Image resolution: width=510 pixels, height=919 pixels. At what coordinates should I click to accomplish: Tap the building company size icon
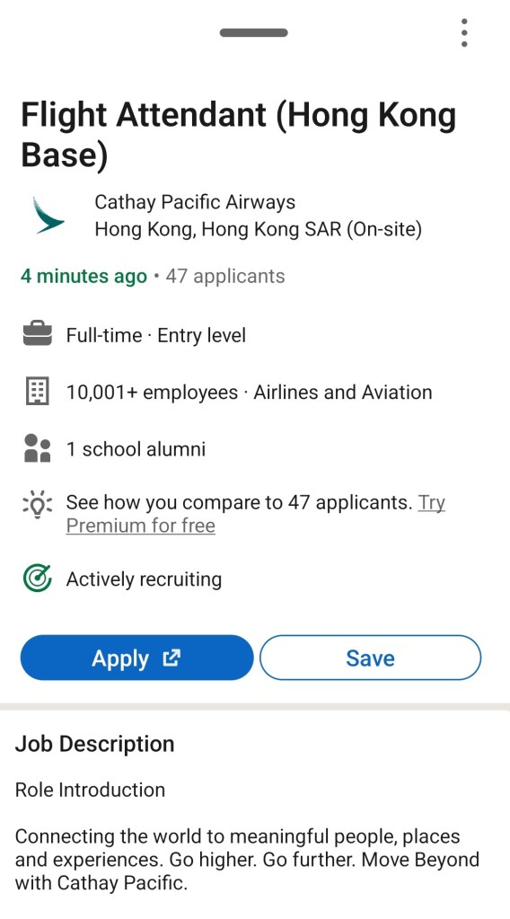coord(38,392)
